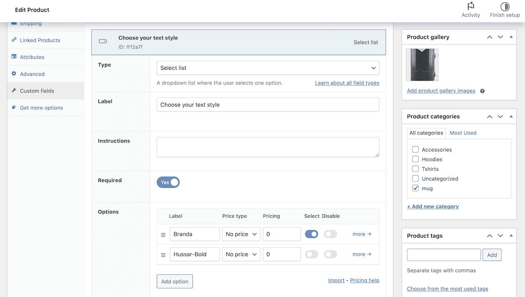Move Product categories panel down
Screen dimensions: 525x297
click(500, 117)
